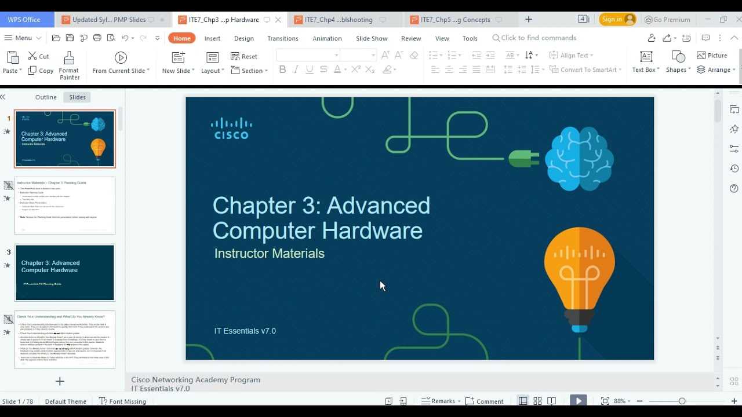Click the star icon in right sidebar
Image resolution: width=742 pixels, height=417 pixels.
pos(734,129)
